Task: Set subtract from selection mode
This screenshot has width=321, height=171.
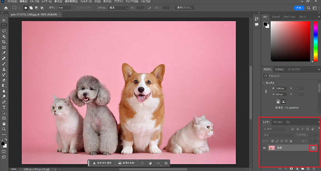Action: click(37, 8)
